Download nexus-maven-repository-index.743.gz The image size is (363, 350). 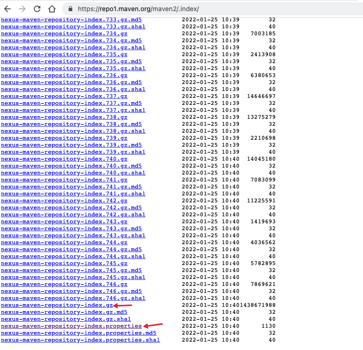64,221
